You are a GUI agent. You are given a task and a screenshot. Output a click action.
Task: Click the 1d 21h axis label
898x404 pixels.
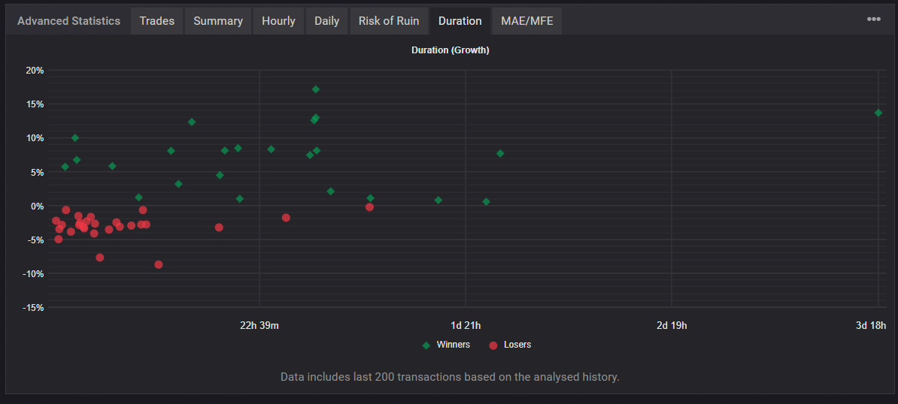click(466, 326)
